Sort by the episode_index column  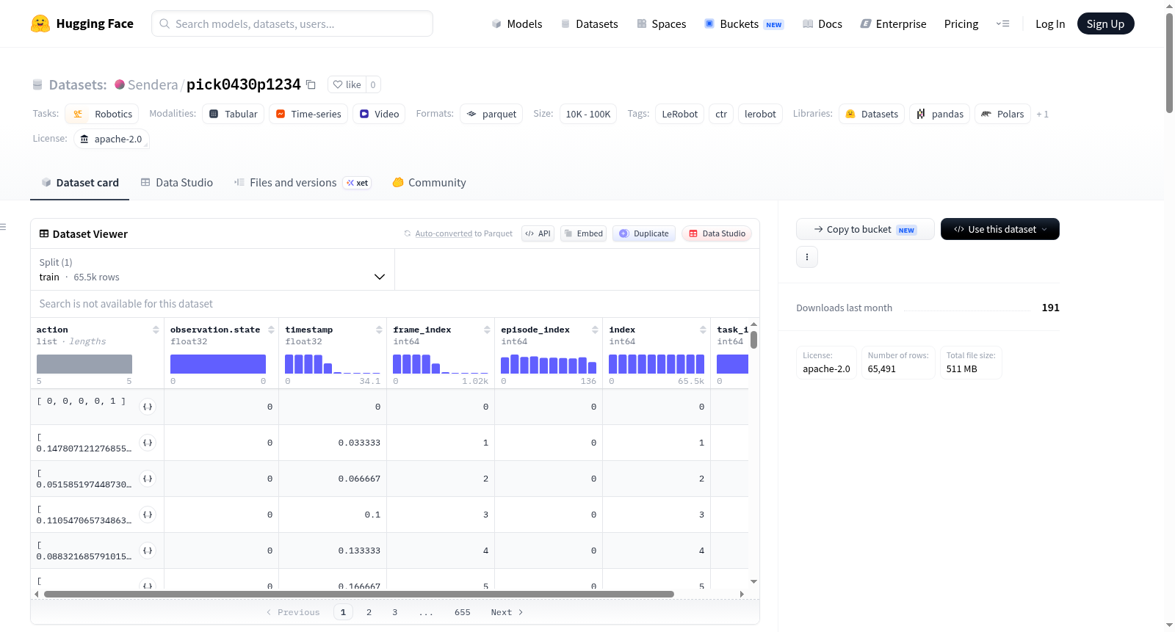coord(595,330)
